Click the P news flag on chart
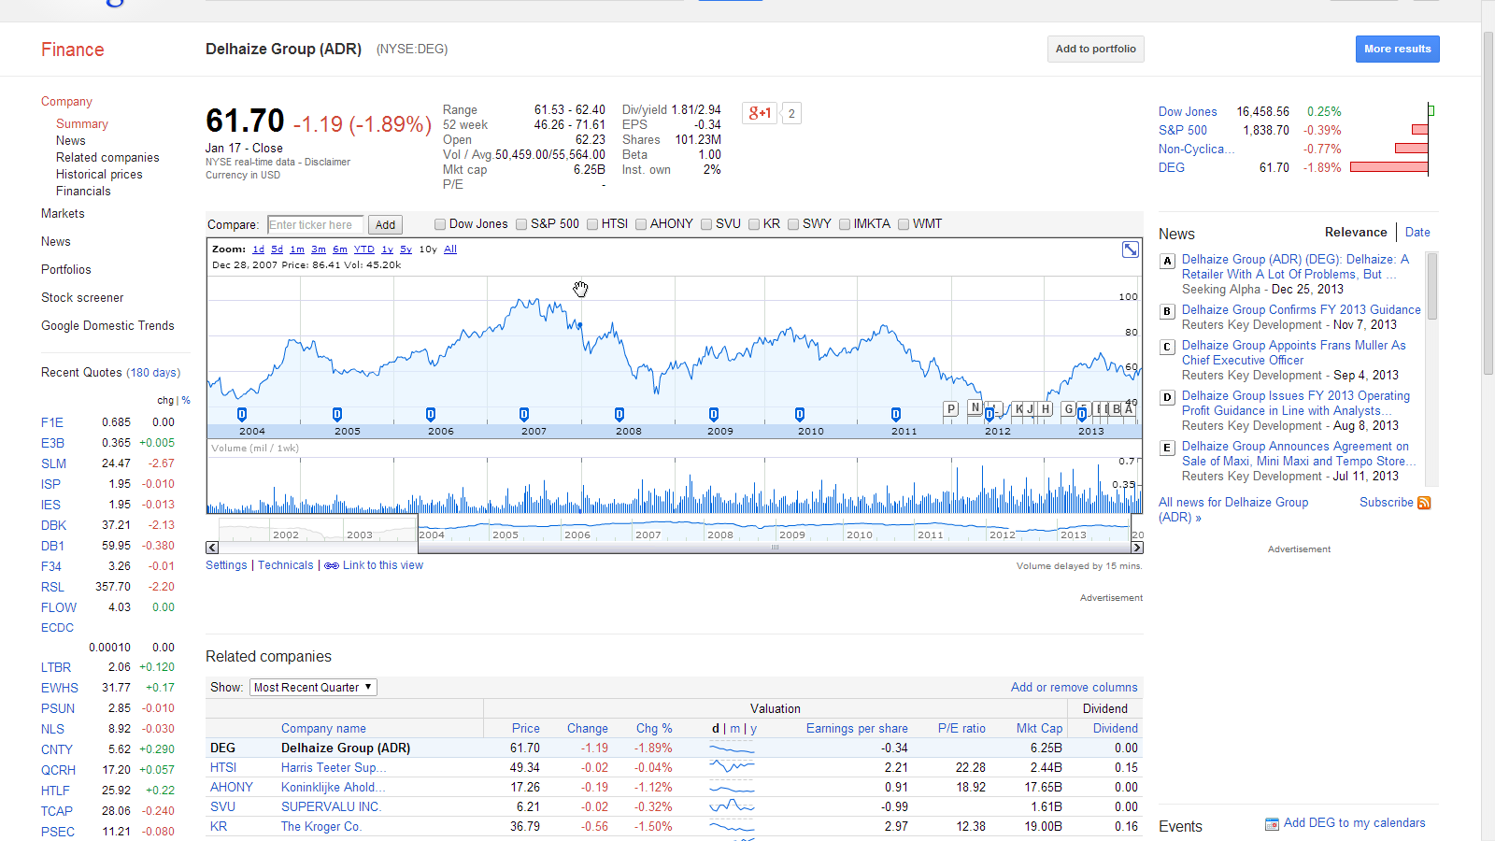This screenshot has width=1495, height=841. pyautogui.click(x=951, y=408)
